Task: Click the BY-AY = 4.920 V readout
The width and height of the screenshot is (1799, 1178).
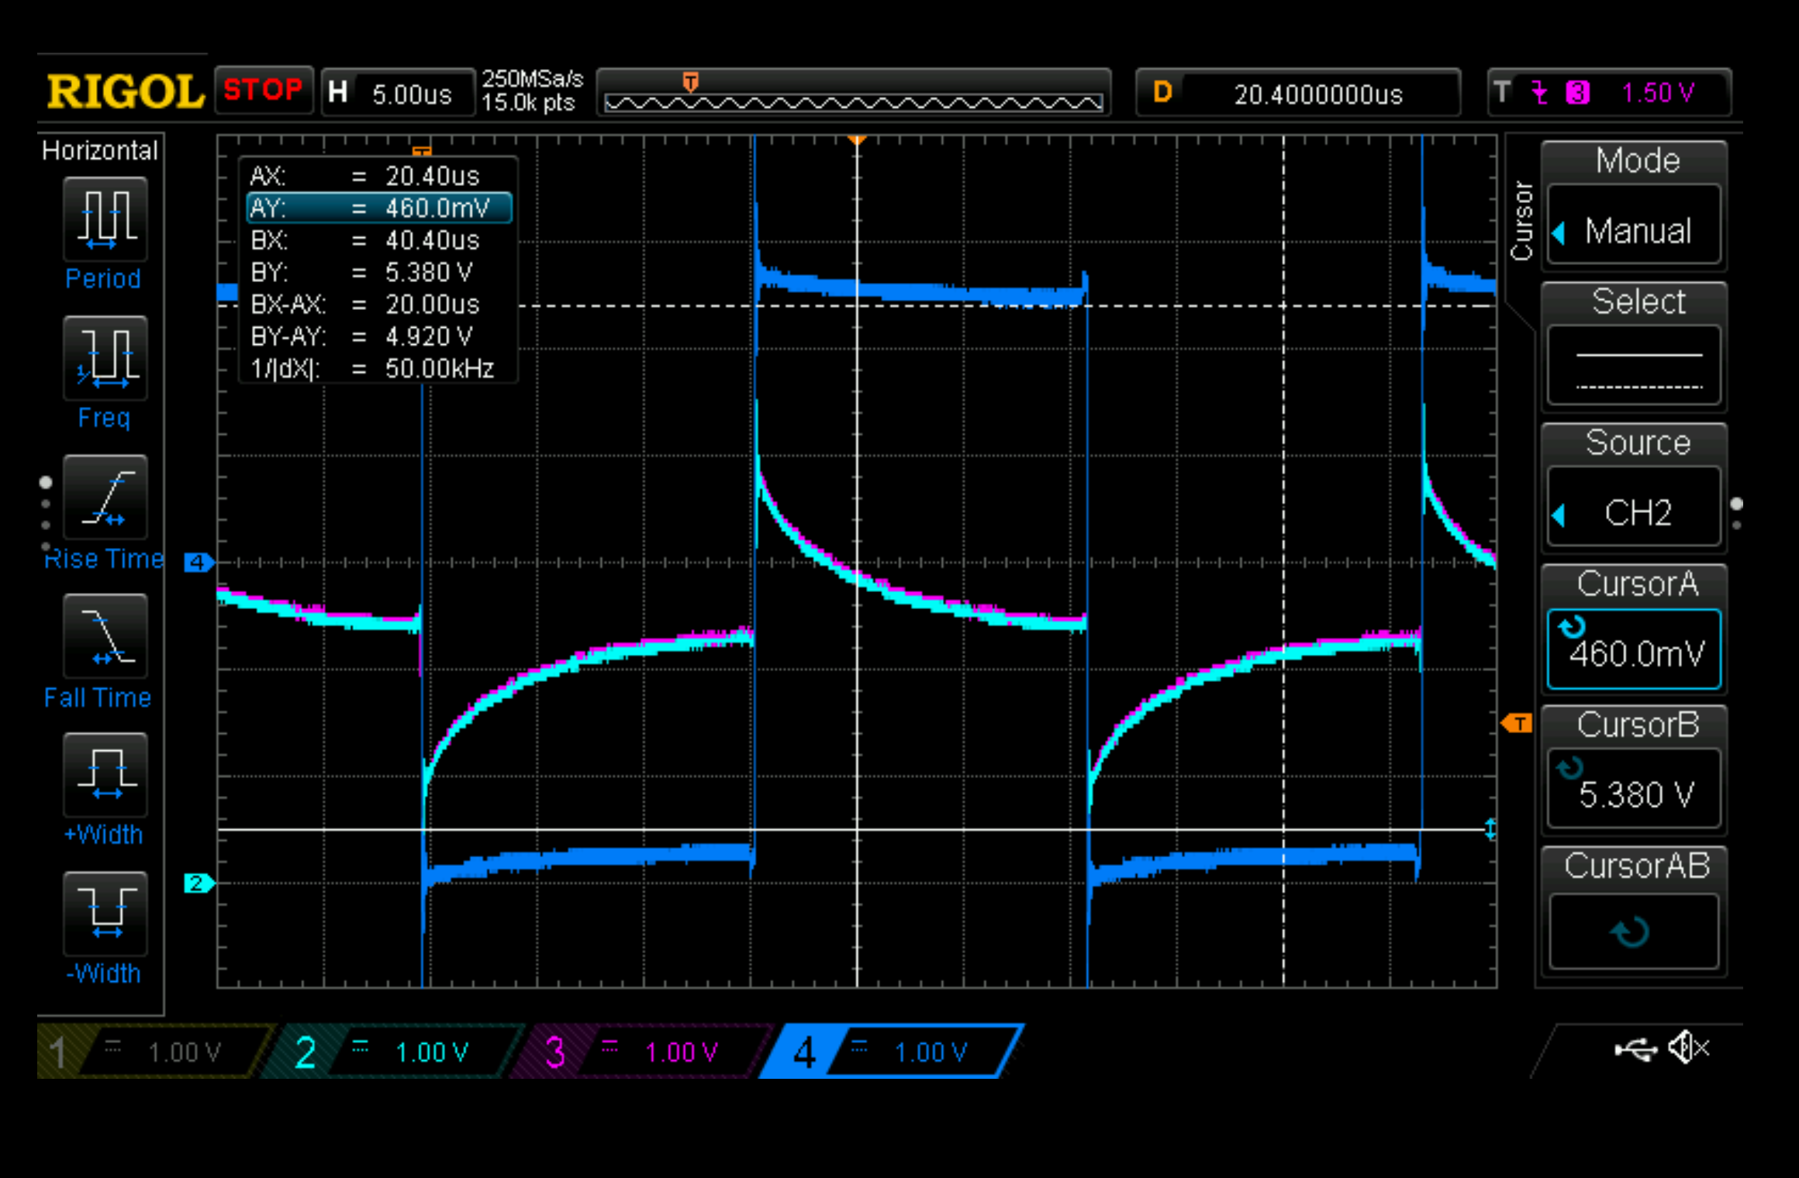Action: point(378,336)
